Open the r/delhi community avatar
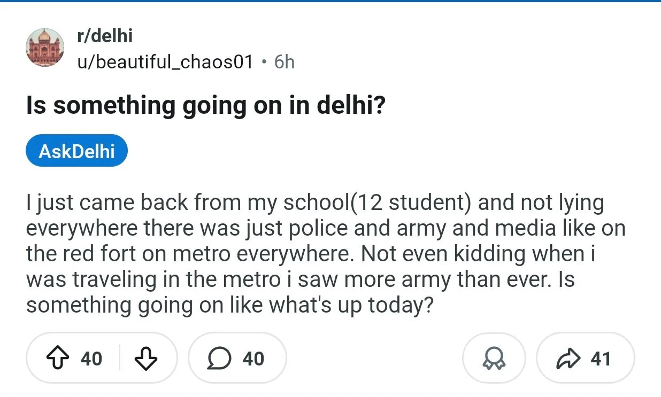 coord(45,48)
